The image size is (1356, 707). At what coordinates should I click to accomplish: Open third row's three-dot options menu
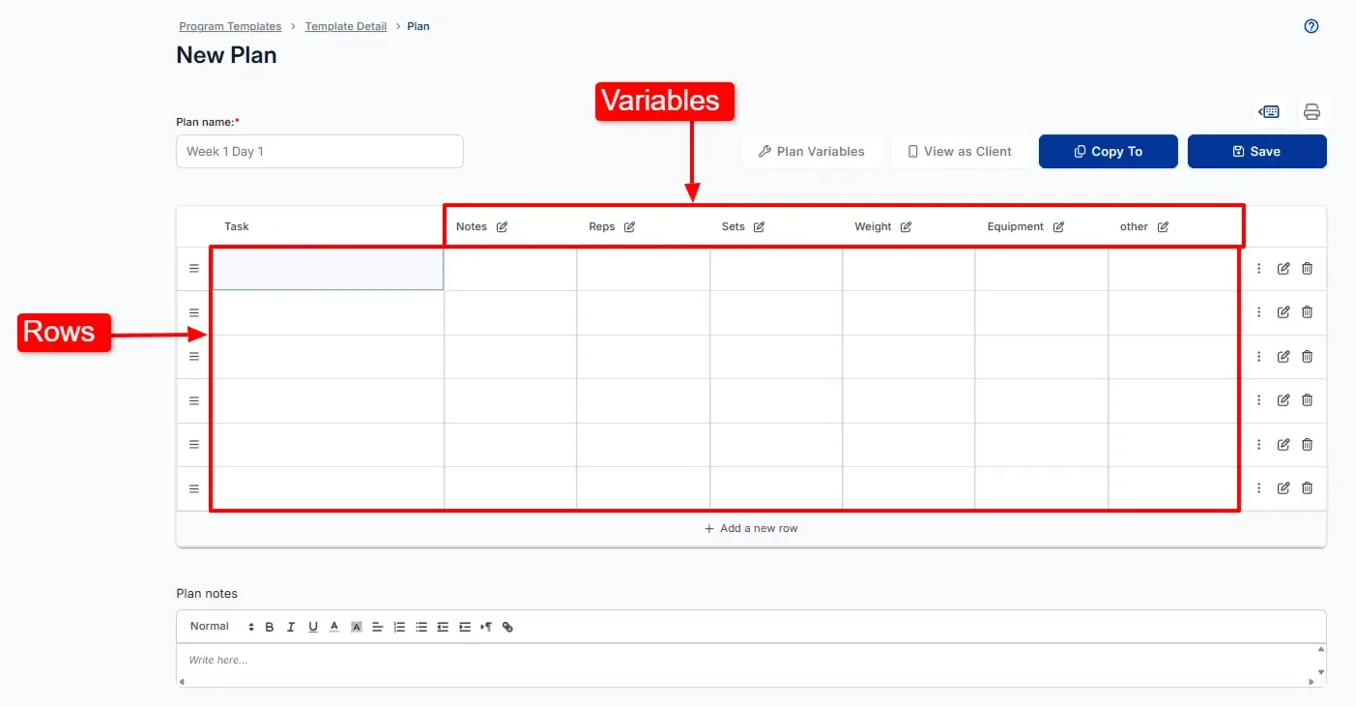1258,357
